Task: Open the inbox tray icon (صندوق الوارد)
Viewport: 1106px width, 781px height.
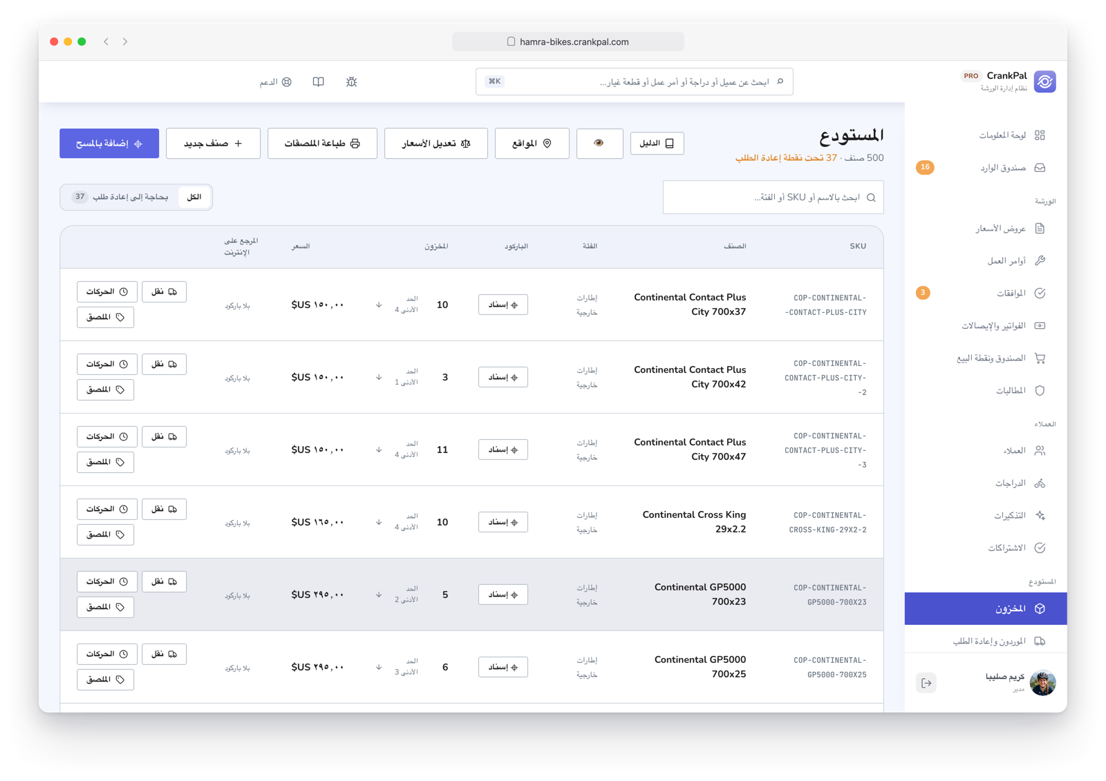Action: (1040, 168)
